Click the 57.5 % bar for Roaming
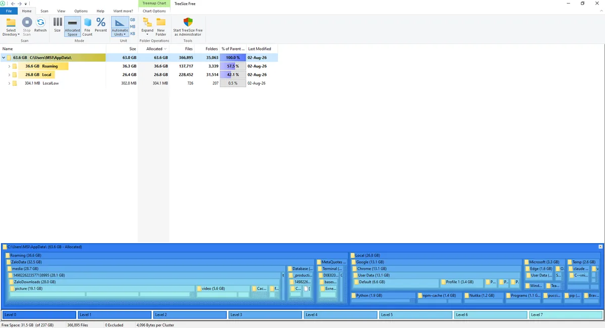 tap(233, 66)
